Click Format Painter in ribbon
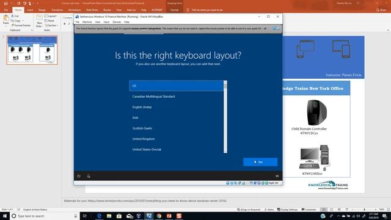The height and width of the screenshot is (220, 391). point(21,25)
